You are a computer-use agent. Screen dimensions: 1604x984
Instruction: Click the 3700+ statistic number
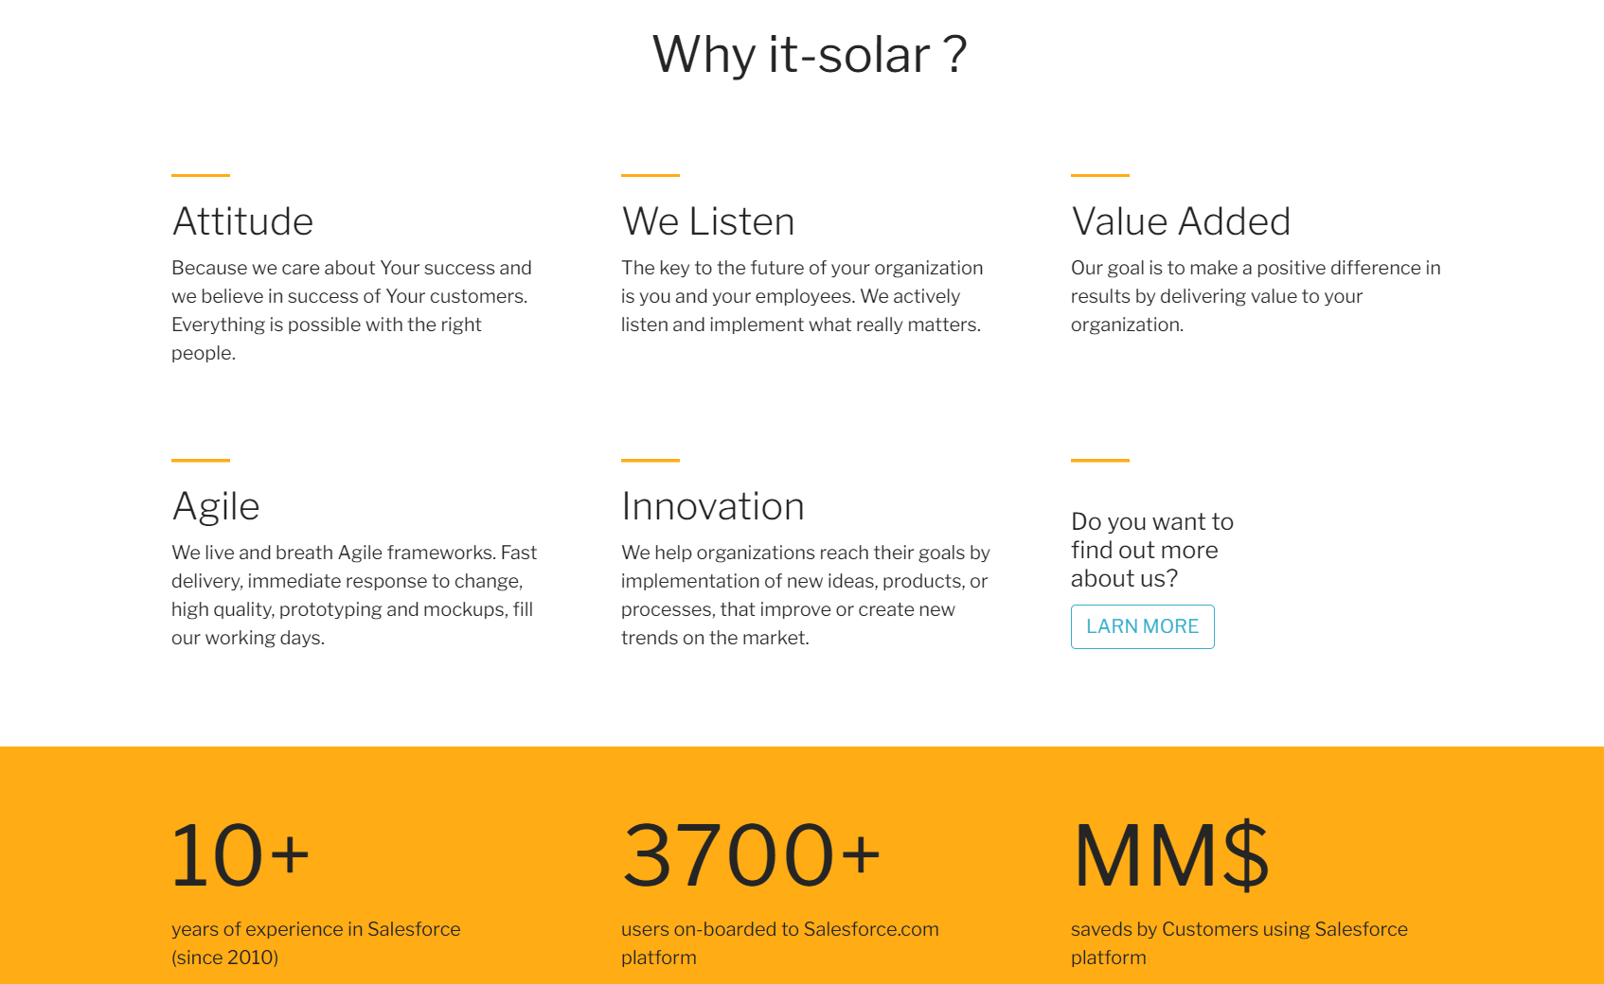[x=751, y=855]
